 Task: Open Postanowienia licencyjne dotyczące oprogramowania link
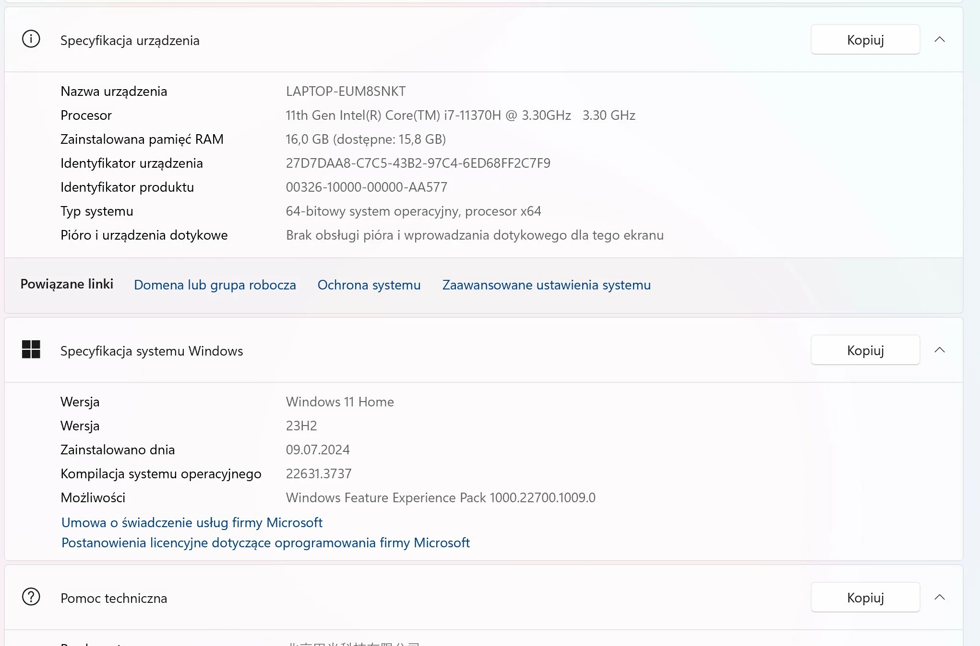[x=265, y=542]
